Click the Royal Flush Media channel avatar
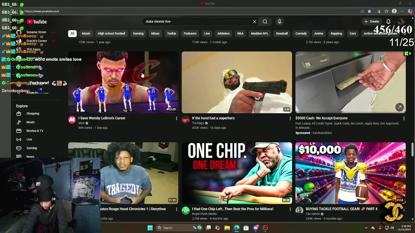Image resolution: width=415 pixels, height=233 pixels. click(x=185, y=211)
